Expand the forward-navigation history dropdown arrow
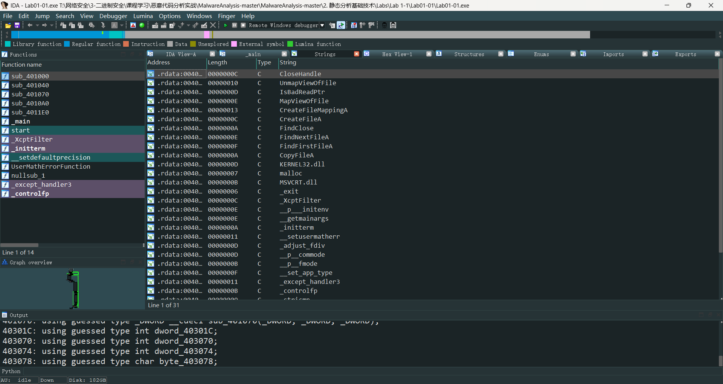Screen dimensions: 723x384 coord(52,25)
